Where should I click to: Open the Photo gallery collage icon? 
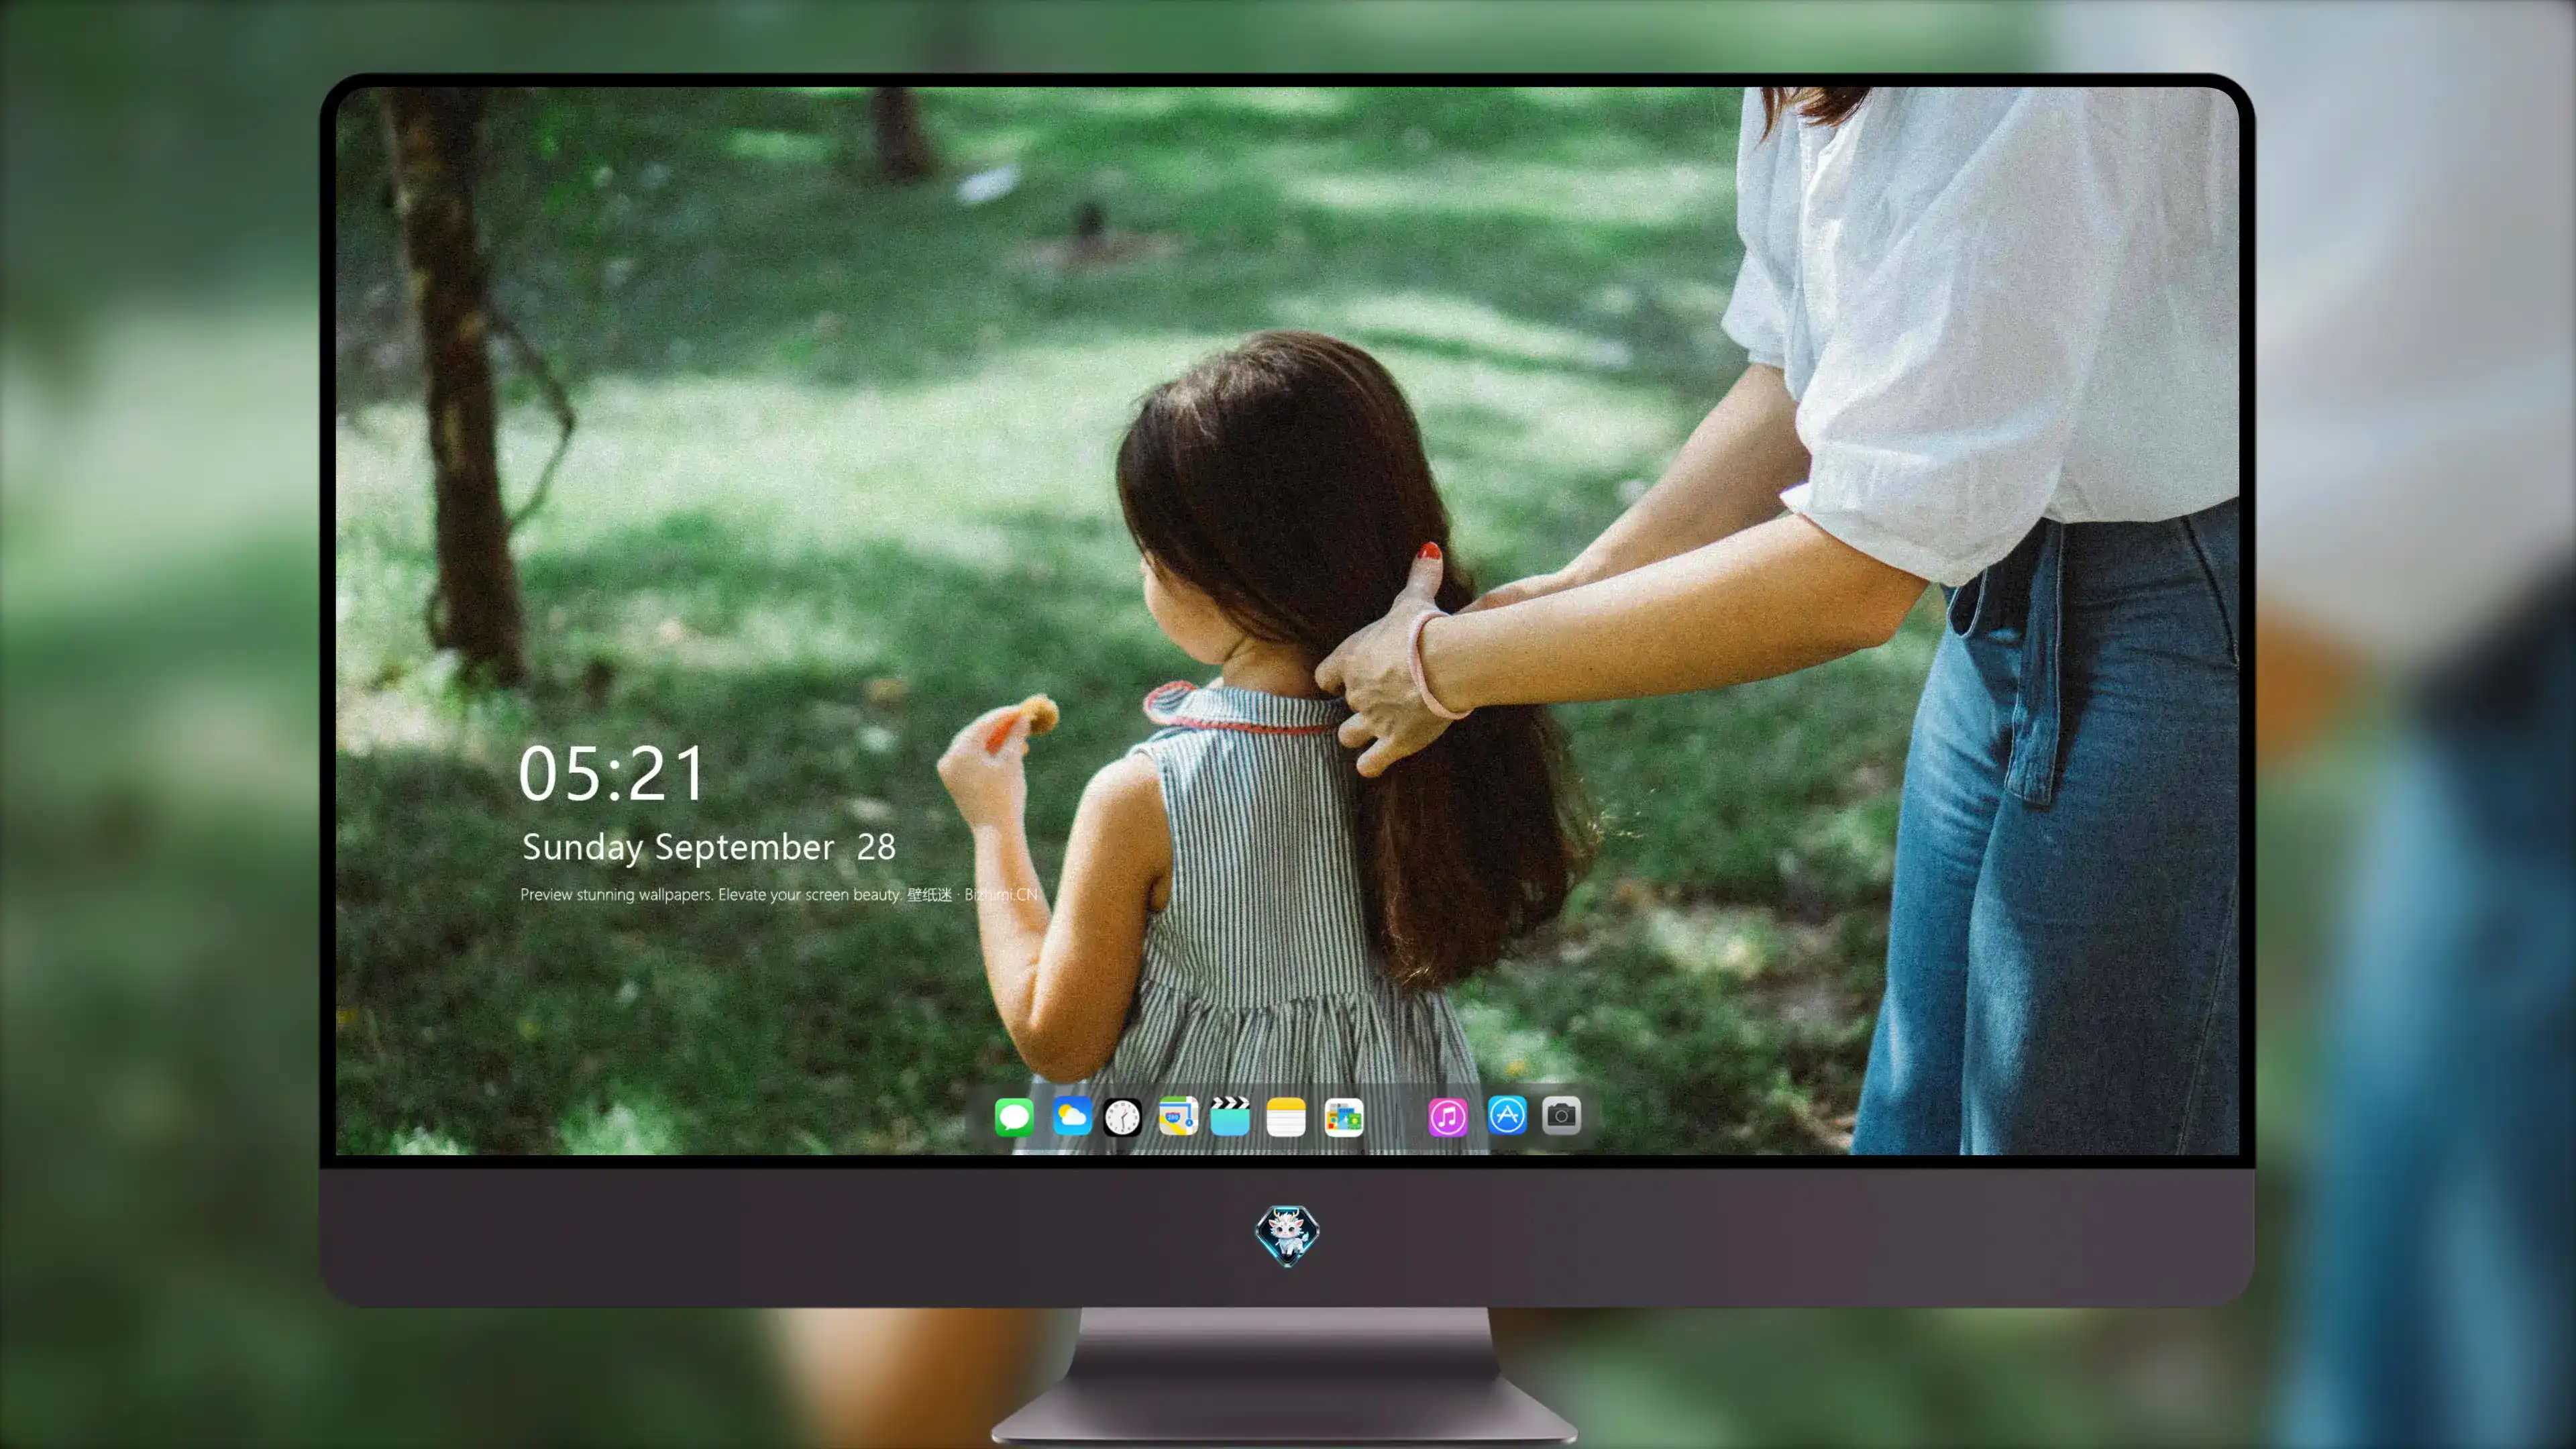click(x=1343, y=1117)
